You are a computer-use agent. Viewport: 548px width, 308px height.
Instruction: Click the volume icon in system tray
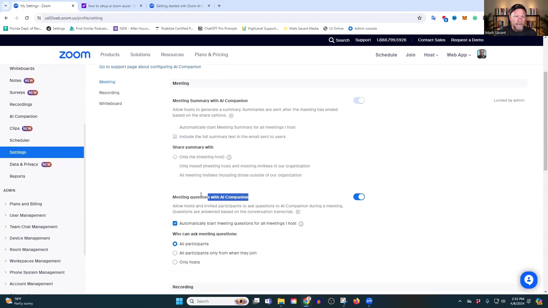503,301
